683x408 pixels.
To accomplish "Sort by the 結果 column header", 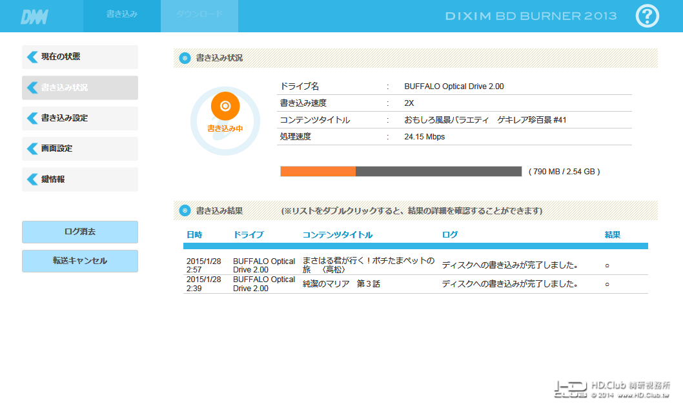I will click(x=613, y=235).
